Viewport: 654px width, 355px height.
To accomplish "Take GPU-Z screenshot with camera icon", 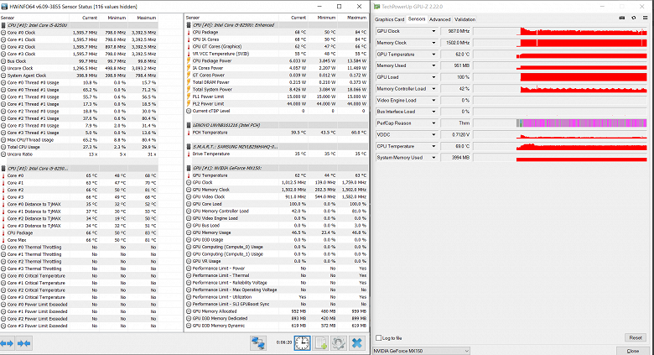I will coord(622,18).
